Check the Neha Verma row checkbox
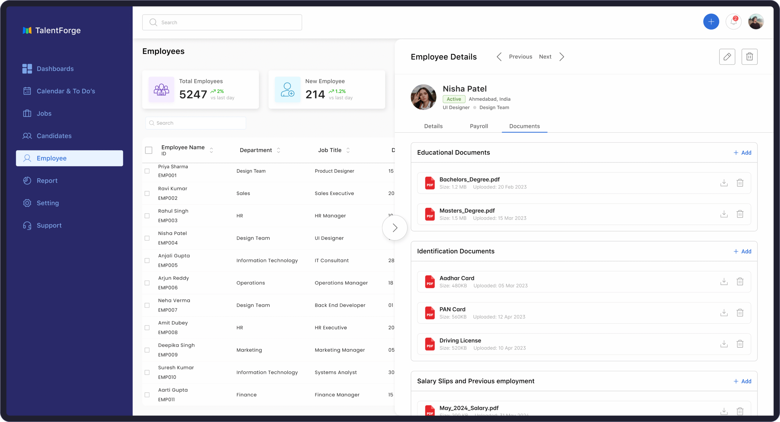 [x=147, y=305]
